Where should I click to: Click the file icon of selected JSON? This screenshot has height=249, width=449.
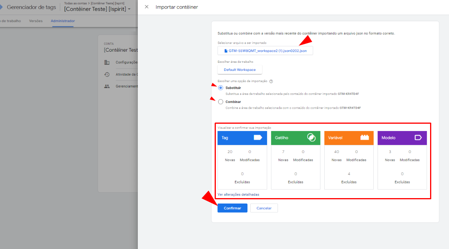tap(226, 51)
